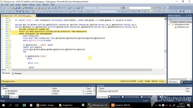Stop debugging red square icon
The height and width of the screenshot is (108, 193).
coord(139,11)
